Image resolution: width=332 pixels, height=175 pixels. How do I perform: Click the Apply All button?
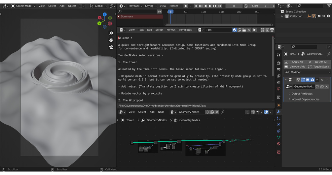tap(295, 62)
